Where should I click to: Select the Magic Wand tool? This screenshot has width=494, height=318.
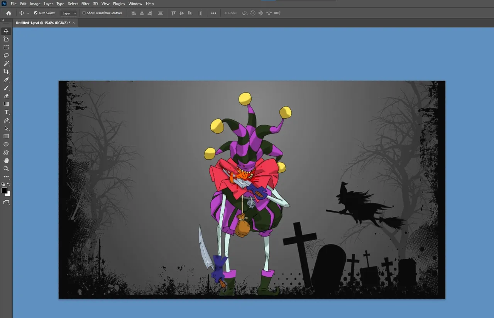tap(6, 64)
